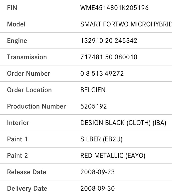
Task: Select the BELGIEN order location value
Action: (x=93, y=90)
